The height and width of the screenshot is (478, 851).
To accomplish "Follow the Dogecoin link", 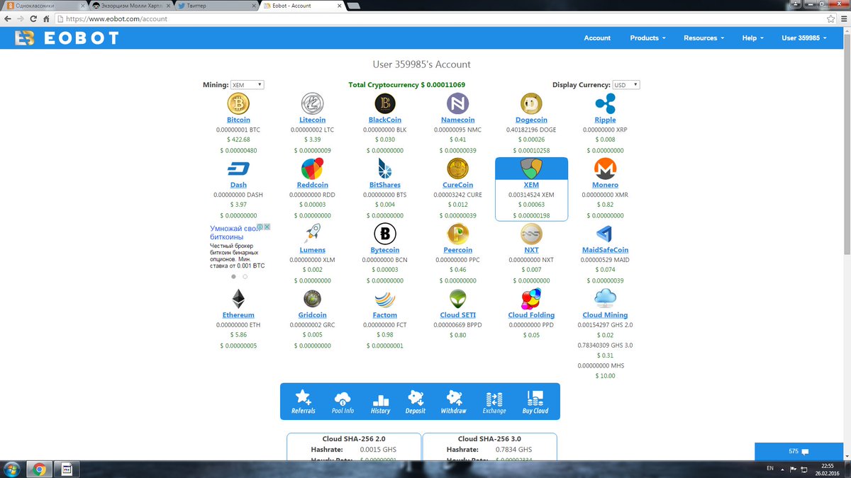I will pyautogui.click(x=531, y=120).
